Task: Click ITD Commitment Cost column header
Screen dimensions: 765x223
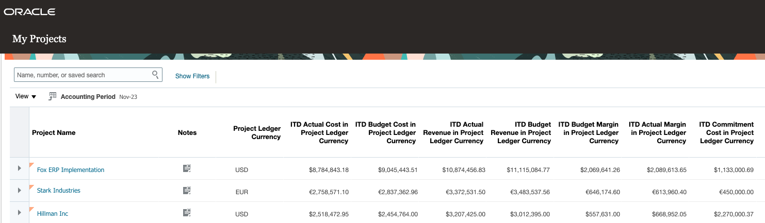Action: pos(726,132)
